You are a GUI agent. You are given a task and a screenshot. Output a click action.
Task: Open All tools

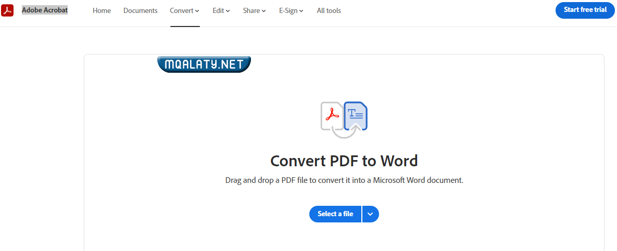(329, 10)
